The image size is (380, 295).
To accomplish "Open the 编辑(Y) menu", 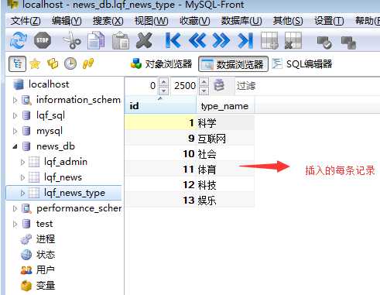I will [x=67, y=21].
